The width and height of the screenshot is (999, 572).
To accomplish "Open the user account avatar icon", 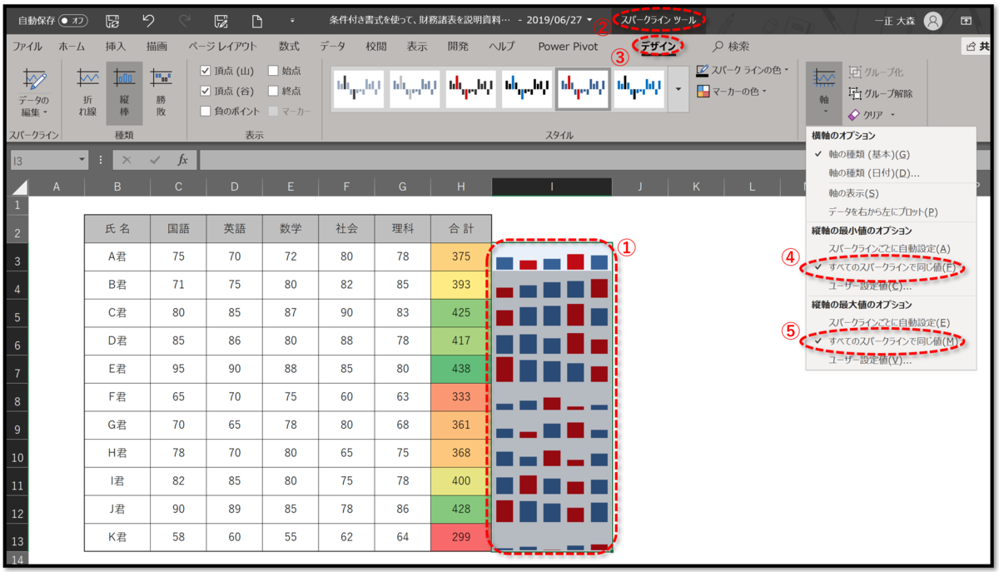I will coord(932,21).
